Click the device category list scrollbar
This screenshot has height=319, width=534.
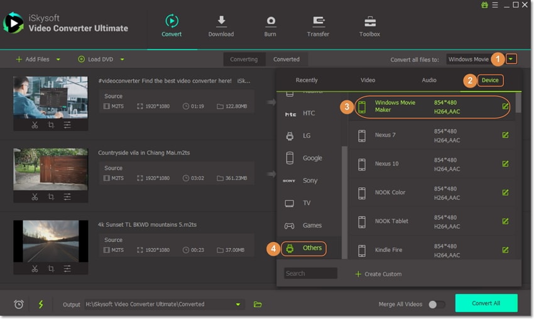tap(344, 202)
